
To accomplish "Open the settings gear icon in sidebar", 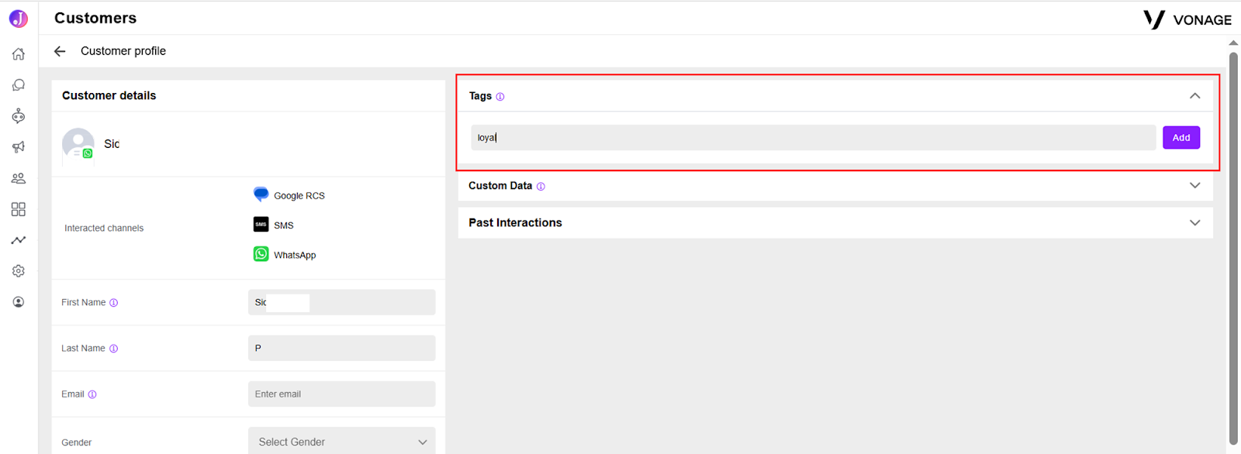I will point(19,271).
